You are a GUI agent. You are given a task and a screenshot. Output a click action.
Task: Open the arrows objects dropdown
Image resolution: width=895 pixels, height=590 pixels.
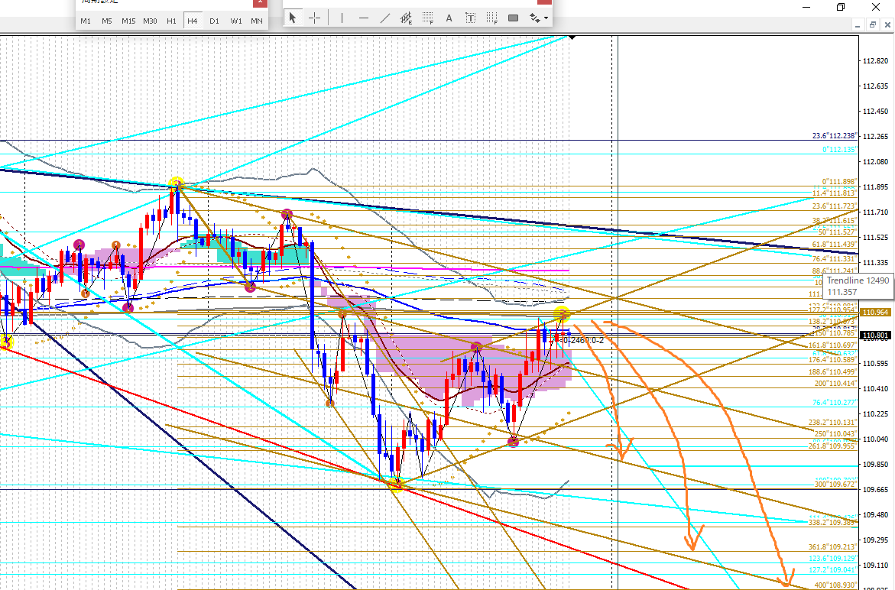click(539, 18)
